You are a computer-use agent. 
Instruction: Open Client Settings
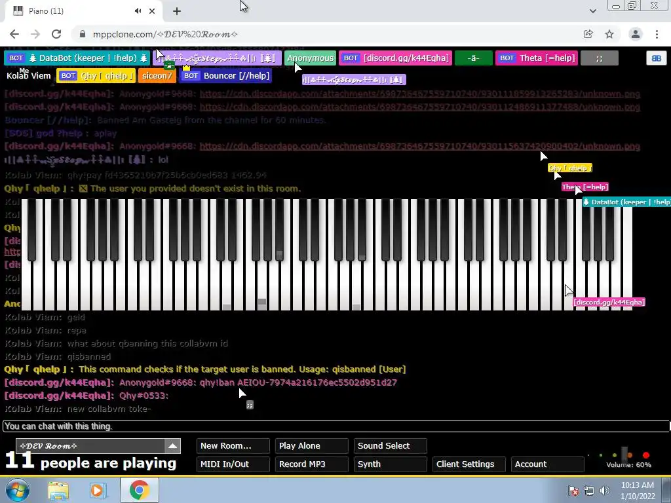[x=469, y=464]
